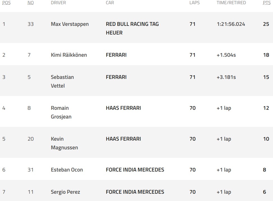Select Force India Mercedes in Ocon row
This screenshot has height=201, width=273.
tap(135, 170)
